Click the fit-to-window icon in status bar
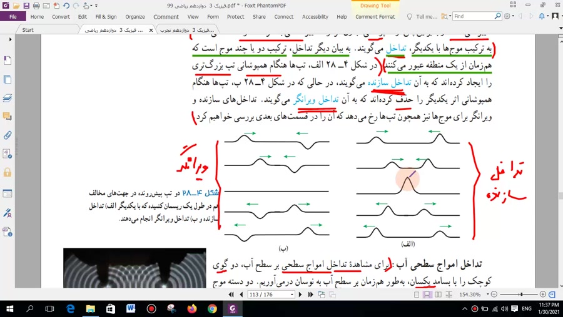This screenshot has width=563, height=317. 552,294
